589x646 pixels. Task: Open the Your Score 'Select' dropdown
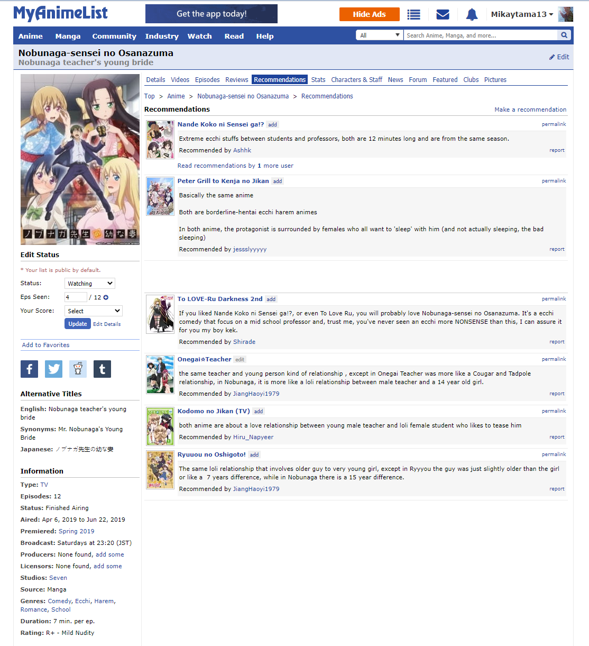[x=94, y=311]
